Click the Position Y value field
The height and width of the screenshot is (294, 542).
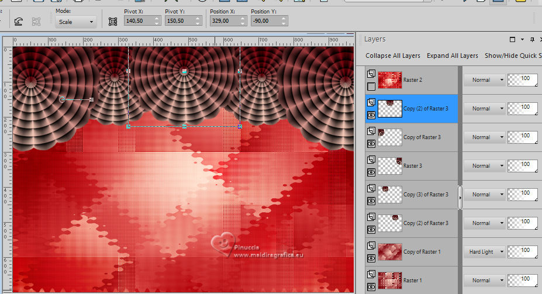265,20
